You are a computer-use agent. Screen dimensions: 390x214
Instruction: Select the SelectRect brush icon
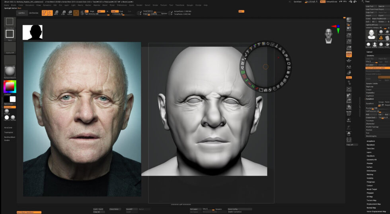10,22
